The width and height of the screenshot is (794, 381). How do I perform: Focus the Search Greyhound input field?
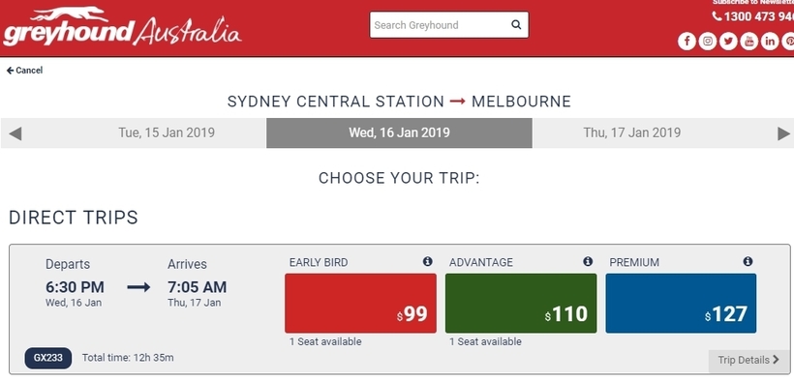(440, 25)
